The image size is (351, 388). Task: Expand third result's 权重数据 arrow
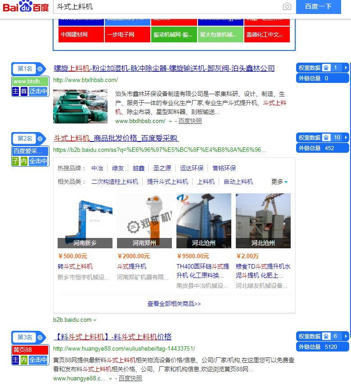(346, 336)
